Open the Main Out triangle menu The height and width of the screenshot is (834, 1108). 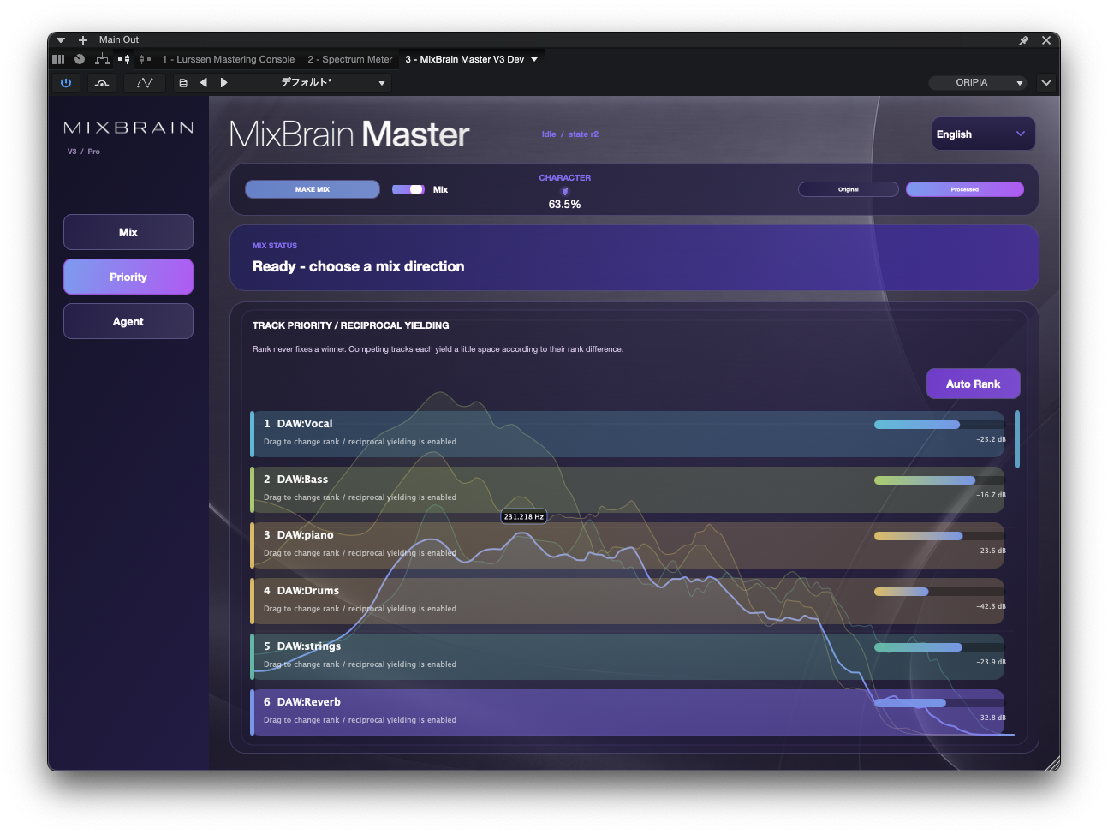tap(61, 40)
